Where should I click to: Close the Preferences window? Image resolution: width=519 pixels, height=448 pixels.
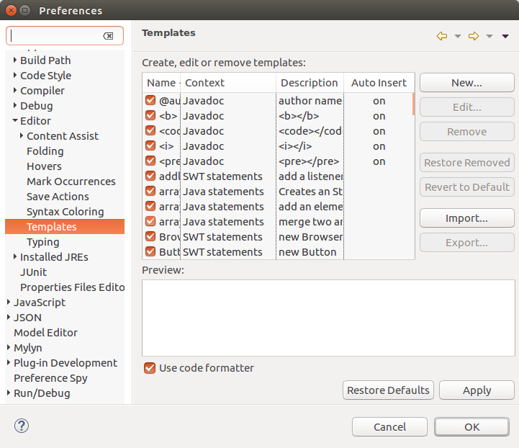11,11
